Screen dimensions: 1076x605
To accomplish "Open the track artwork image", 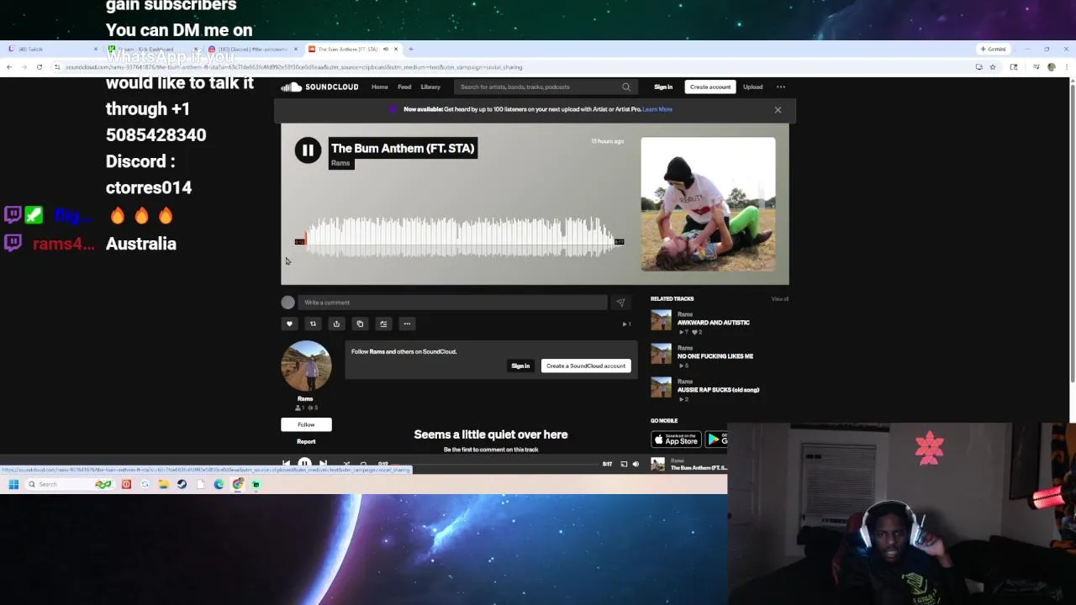I will (708, 204).
